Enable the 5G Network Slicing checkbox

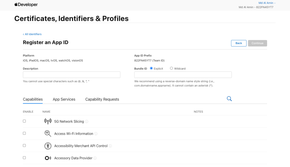24,121
